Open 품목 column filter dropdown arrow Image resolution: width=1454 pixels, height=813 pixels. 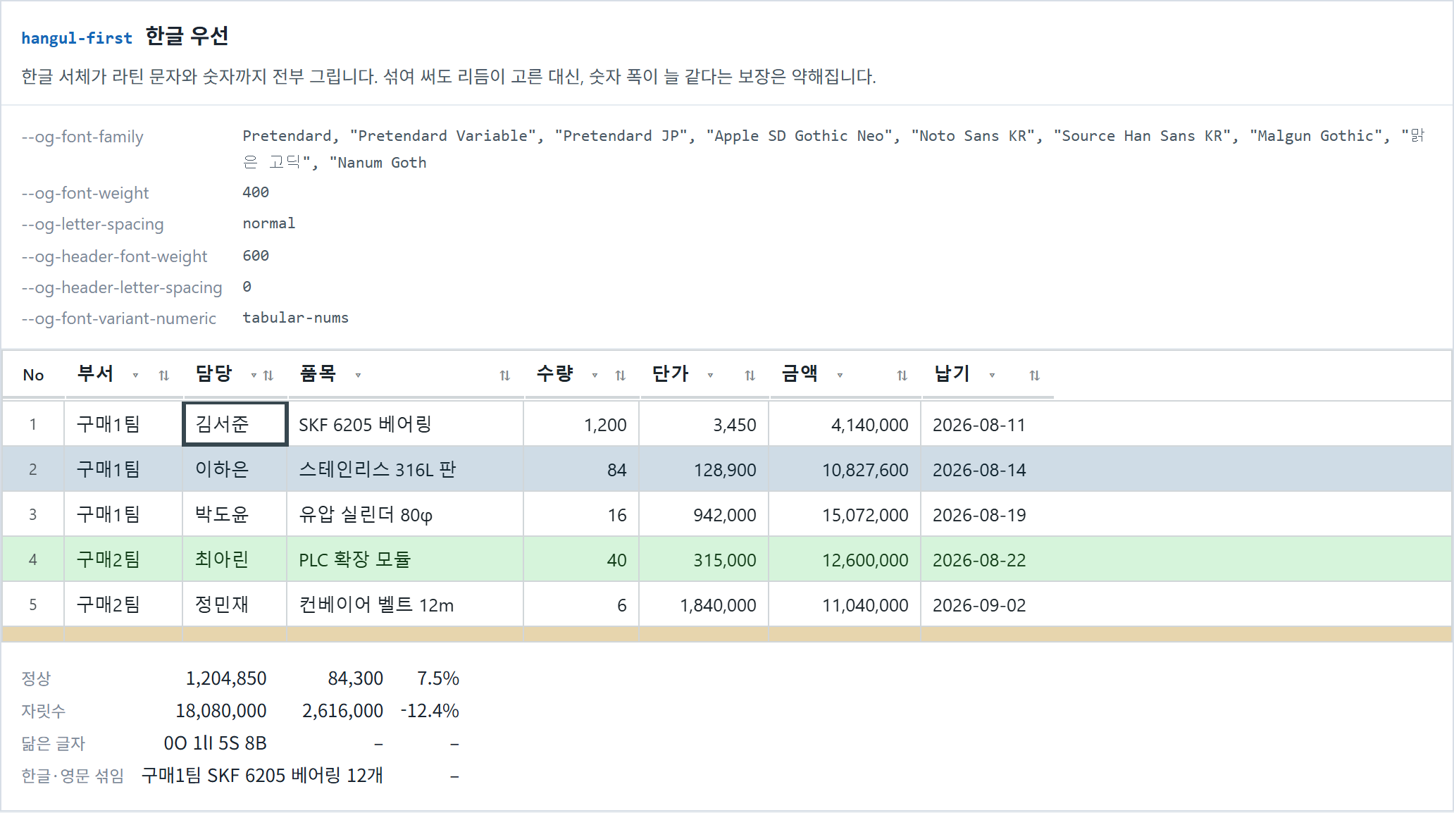pos(358,376)
